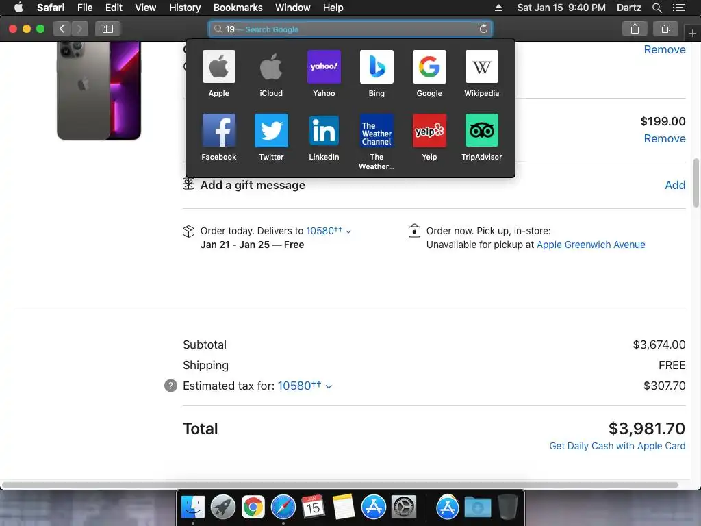
Task: Go forward one page
Action: coord(79,29)
